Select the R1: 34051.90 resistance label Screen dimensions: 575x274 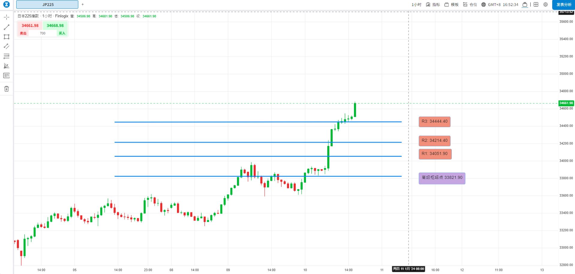pyautogui.click(x=435, y=154)
